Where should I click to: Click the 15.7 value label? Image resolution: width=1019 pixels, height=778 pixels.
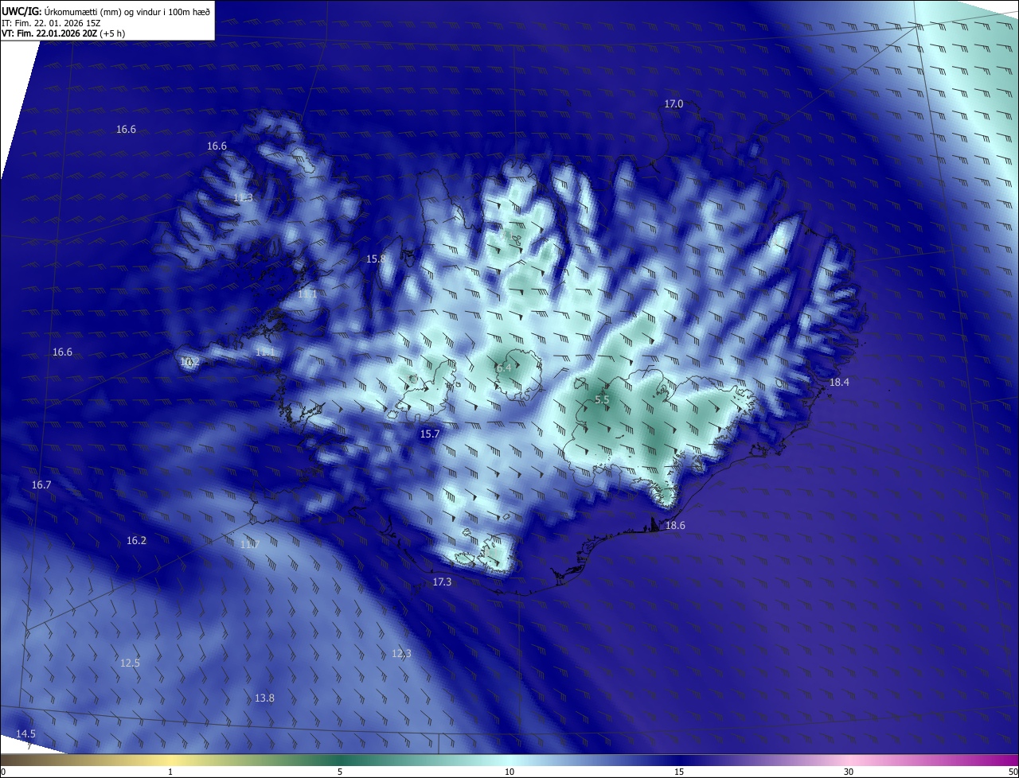(x=430, y=434)
